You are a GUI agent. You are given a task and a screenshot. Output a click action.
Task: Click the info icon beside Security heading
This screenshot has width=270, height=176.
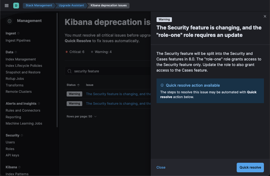(x=22, y=135)
